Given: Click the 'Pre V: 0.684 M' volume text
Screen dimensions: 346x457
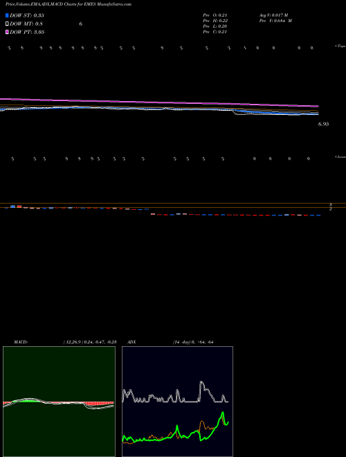Looking at the screenshot, I should (x=275, y=20).
